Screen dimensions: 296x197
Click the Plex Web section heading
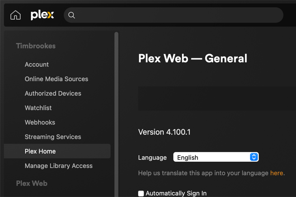tap(32, 183)
